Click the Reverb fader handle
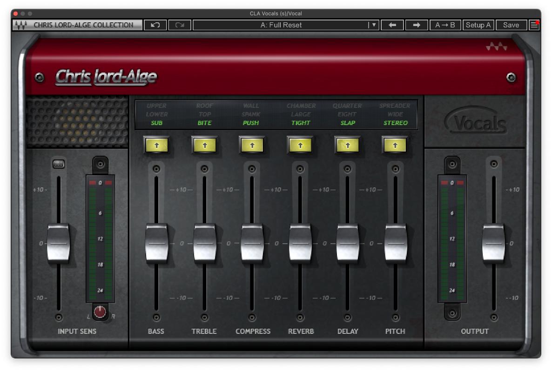Screen dimensions: 552x371 (300, 243)
